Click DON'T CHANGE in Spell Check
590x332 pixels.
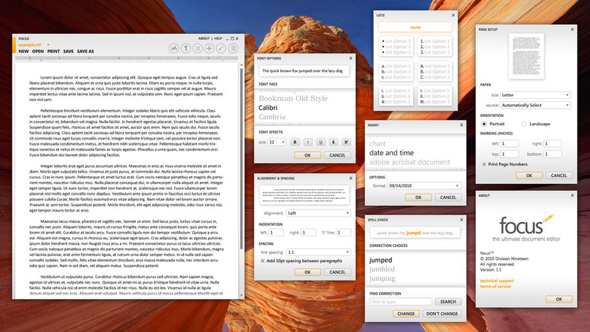(x=442, y=314)
